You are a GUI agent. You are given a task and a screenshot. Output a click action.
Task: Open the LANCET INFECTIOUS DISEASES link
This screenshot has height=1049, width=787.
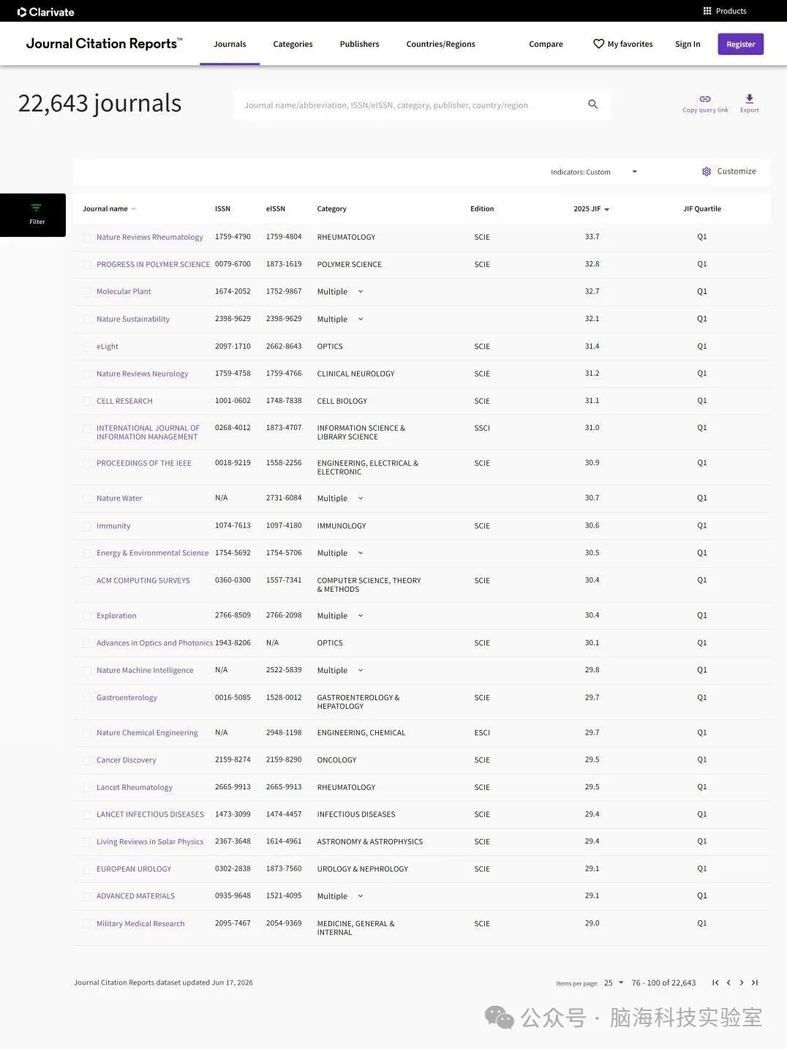(x=150, y=814)
